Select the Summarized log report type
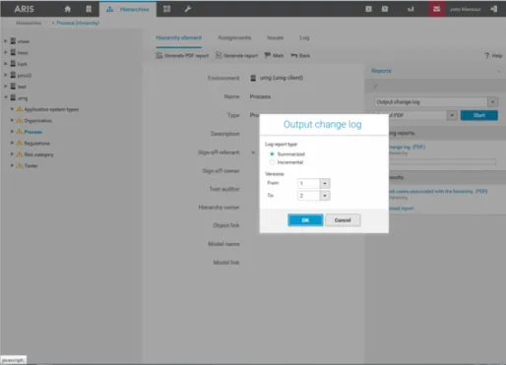The width and height of the screenshot is (506, 365). coord(272,153)
